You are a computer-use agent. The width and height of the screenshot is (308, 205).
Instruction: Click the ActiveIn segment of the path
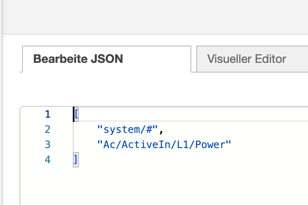coord(146,145)
